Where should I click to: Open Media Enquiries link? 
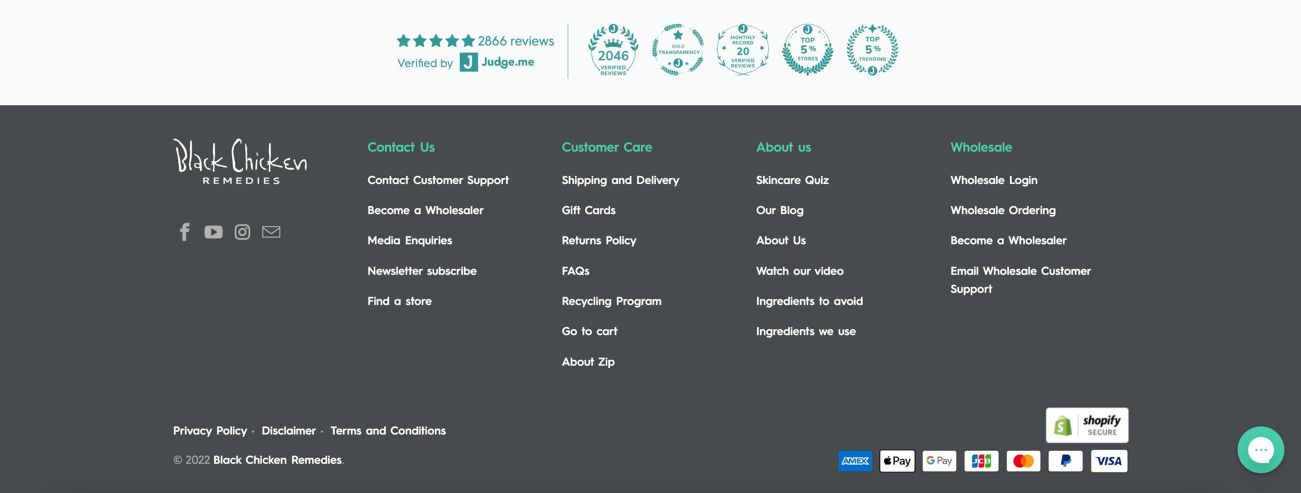(x=409, y=241)
